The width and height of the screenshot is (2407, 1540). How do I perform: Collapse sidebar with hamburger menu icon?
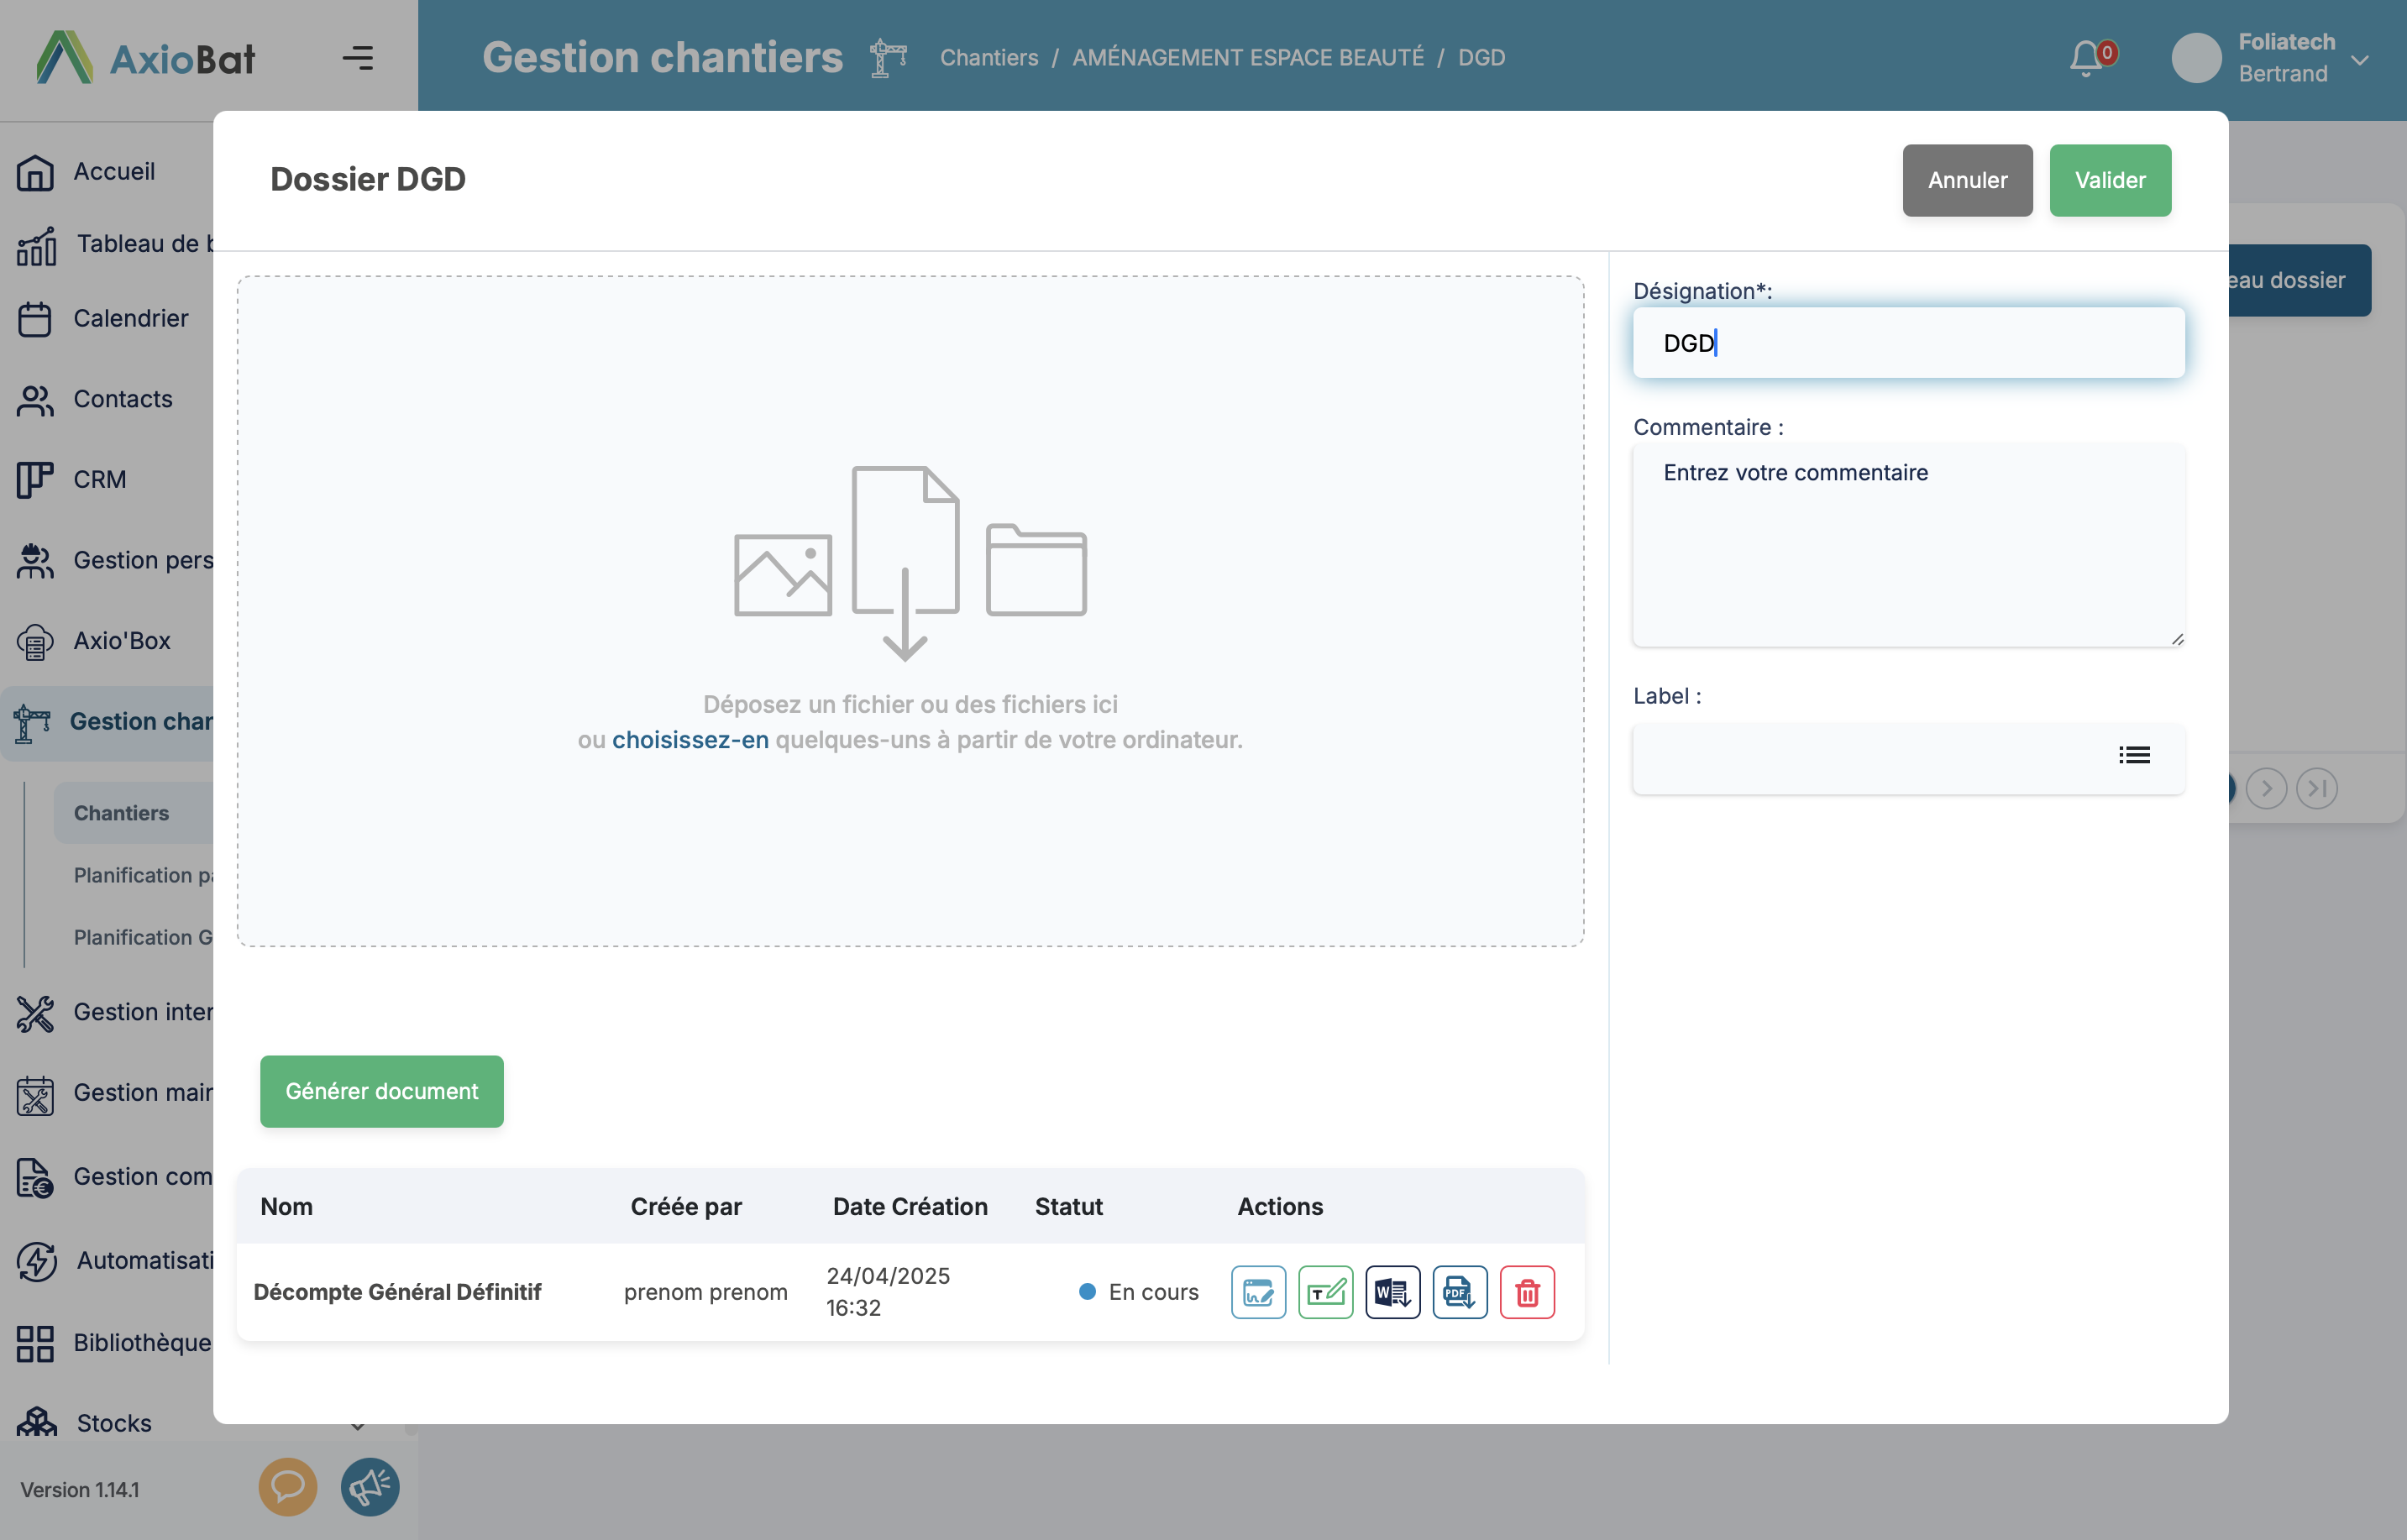(x=358, y=58)
